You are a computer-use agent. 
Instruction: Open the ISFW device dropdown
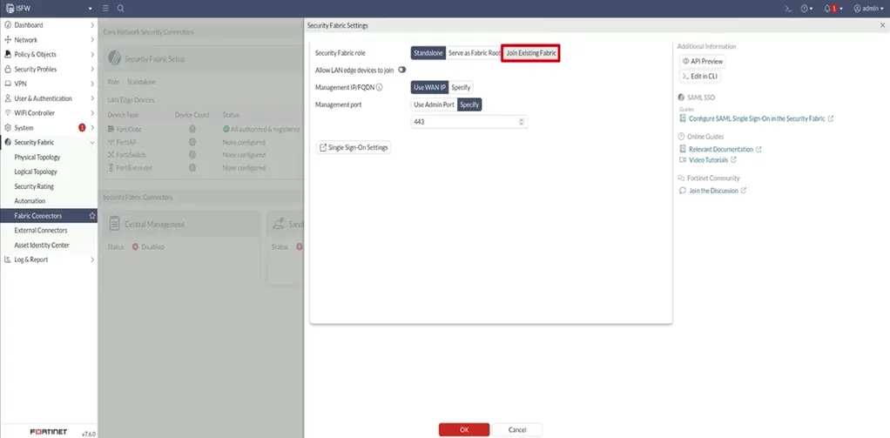coord(49,9)
